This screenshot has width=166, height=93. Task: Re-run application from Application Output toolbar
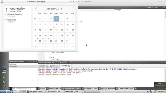click(x=65, y=62)
